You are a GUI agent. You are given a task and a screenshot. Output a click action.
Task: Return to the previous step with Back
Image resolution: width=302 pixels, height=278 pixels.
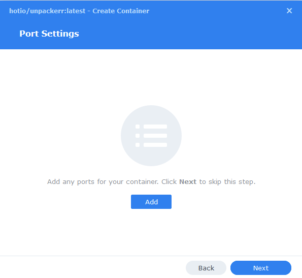pos(206,268)
